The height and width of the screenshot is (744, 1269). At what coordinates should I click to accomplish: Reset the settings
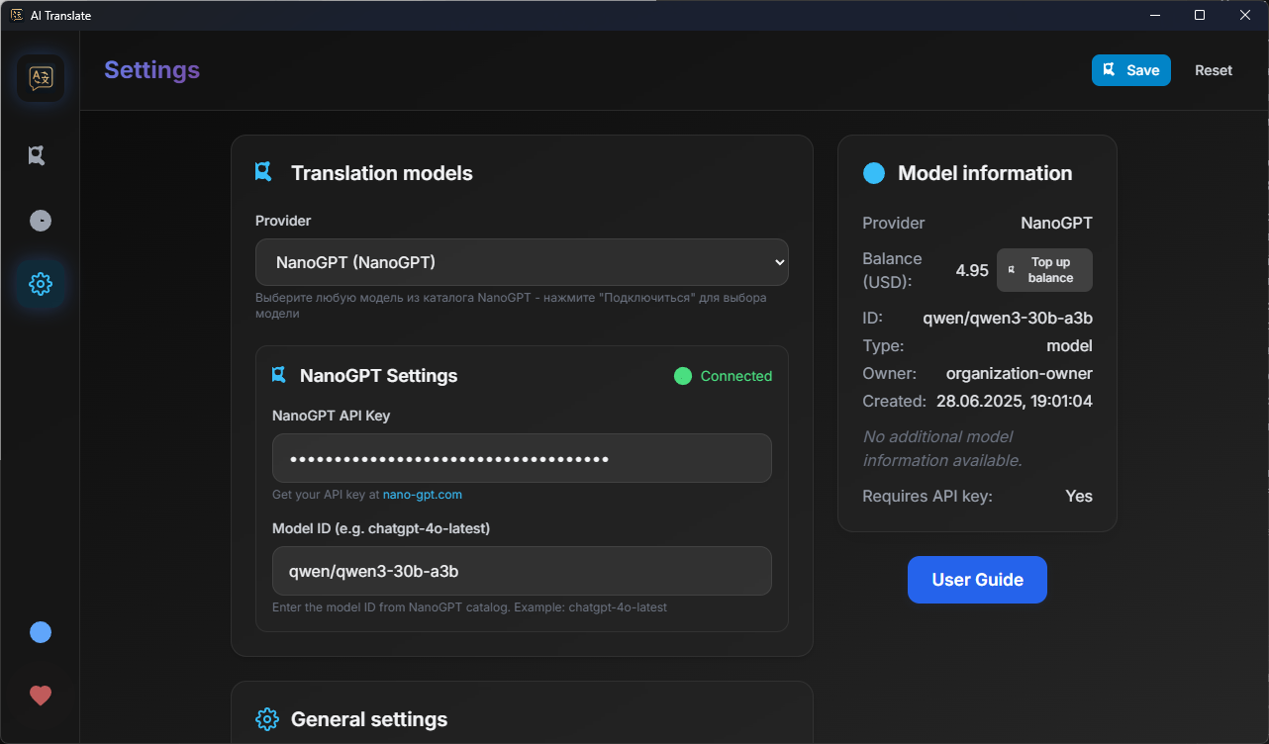point(1214,70)
